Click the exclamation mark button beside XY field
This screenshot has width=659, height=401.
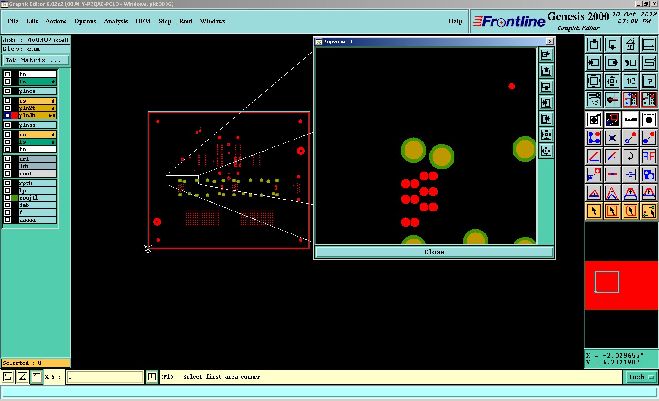[x=152, y=377]
